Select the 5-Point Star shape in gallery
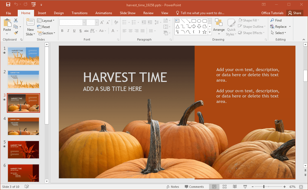The height and width of the screenshot is (190, 308). (204, 32)
